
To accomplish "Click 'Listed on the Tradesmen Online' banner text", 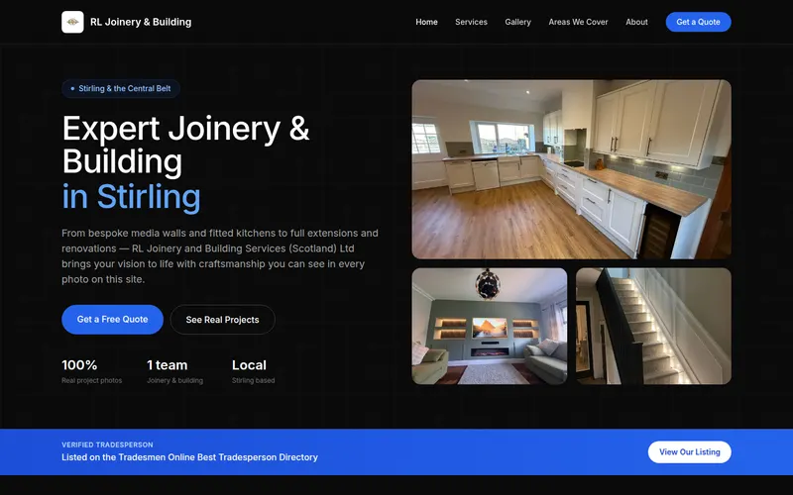I will [189, 457].
